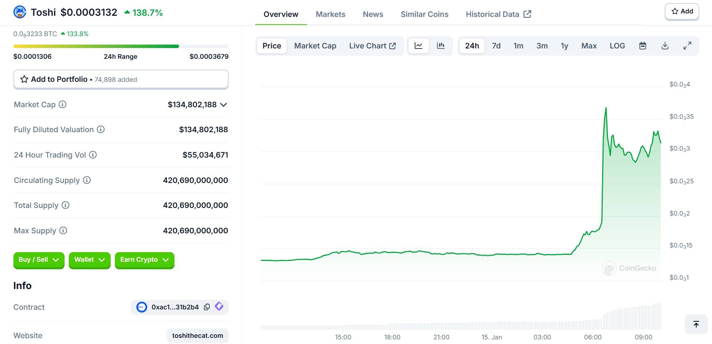The width and height of the screenshot is (712, 344).
Task: Click the purple icon beside contract address
Action: [x=219, y=306]
